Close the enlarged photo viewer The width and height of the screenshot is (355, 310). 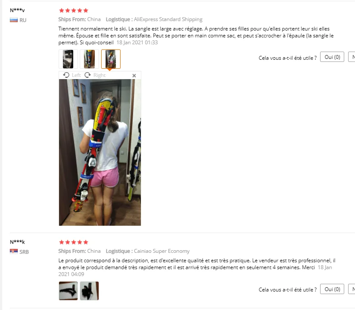[134, 76]
